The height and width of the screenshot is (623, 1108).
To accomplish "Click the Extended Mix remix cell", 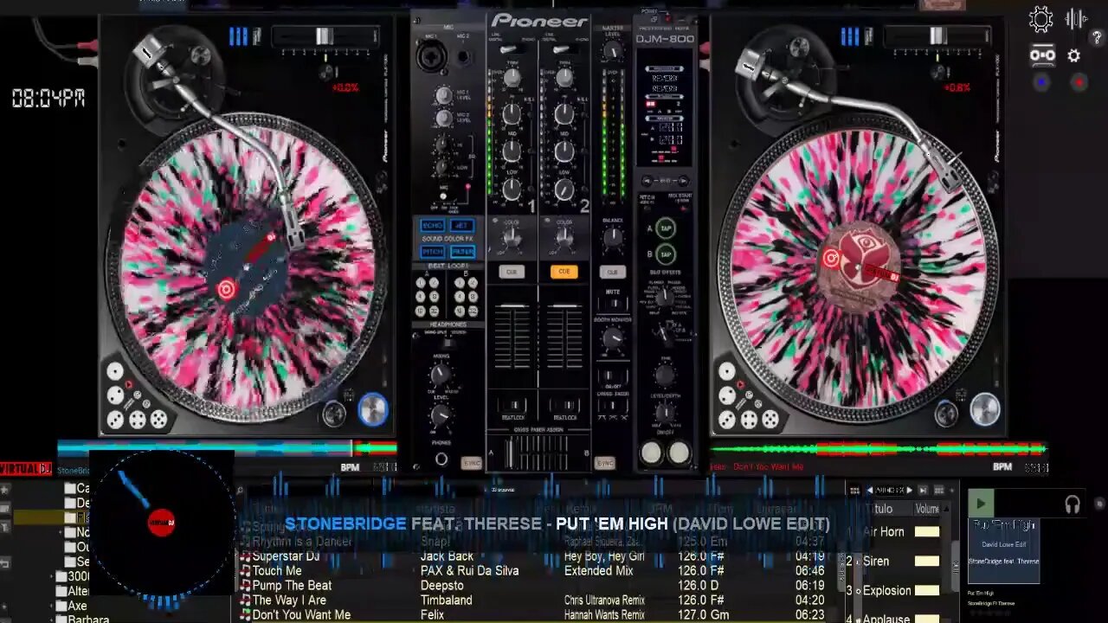I will coord(598,571).
